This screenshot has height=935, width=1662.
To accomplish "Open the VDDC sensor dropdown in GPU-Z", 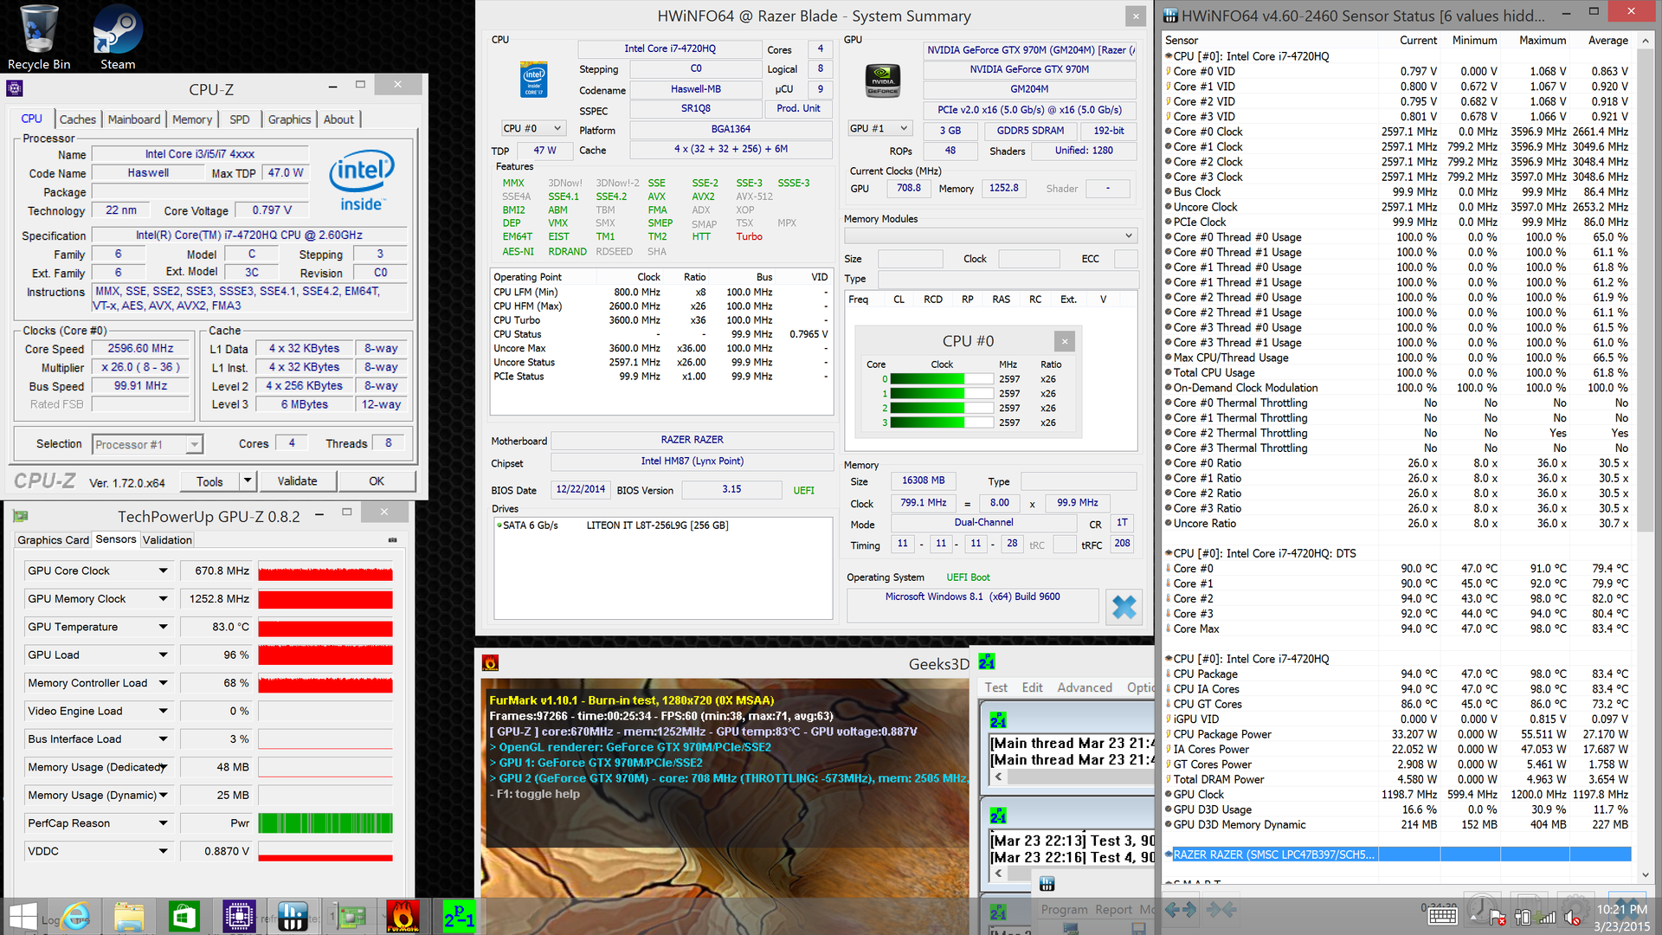I will pyautogui.click(x=163, y=851).
